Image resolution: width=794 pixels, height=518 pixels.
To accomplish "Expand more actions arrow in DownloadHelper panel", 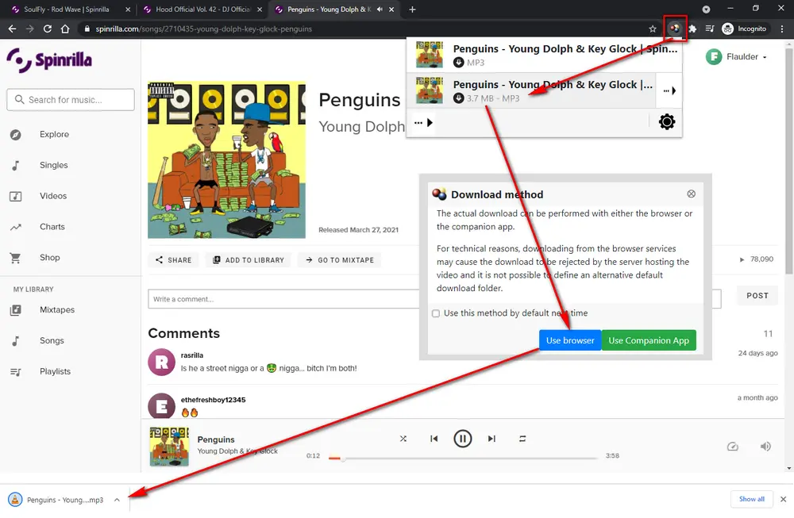I will tap(423, 122).
